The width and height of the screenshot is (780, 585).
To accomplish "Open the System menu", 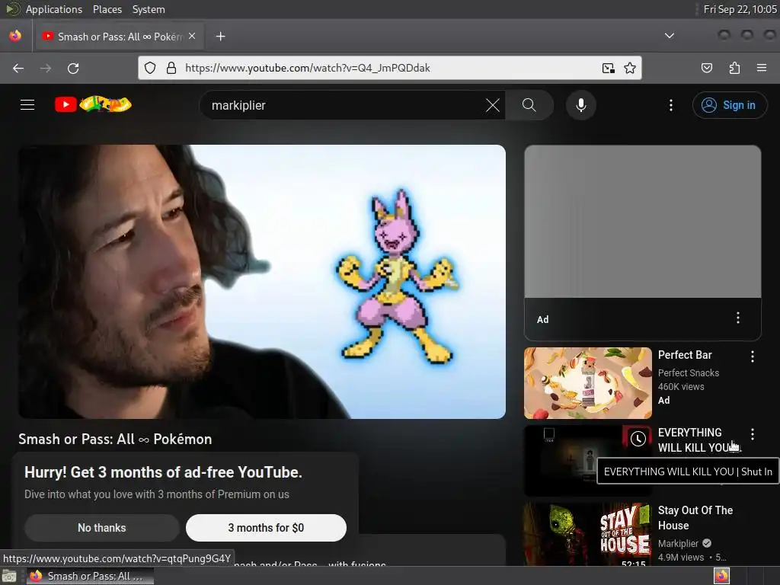I will [149, 9].
